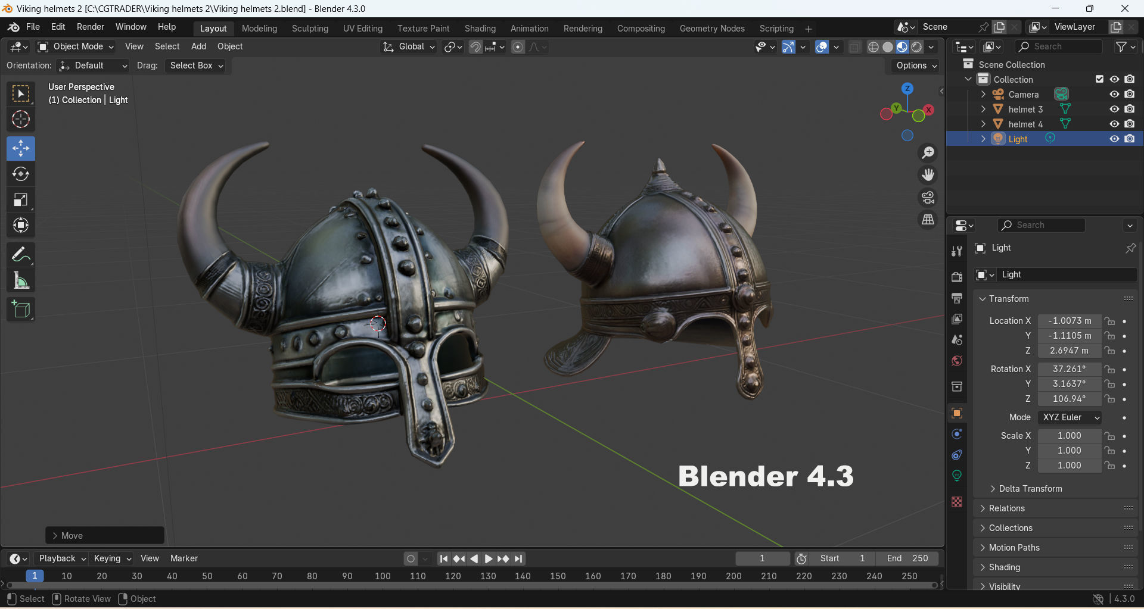
Task: Hide Camera in viewport via eye icon
Action: (x=1114, y=94)
